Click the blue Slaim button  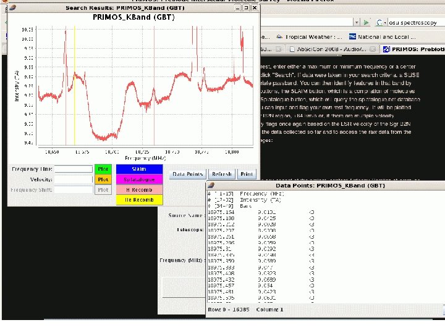pos(139,169)
